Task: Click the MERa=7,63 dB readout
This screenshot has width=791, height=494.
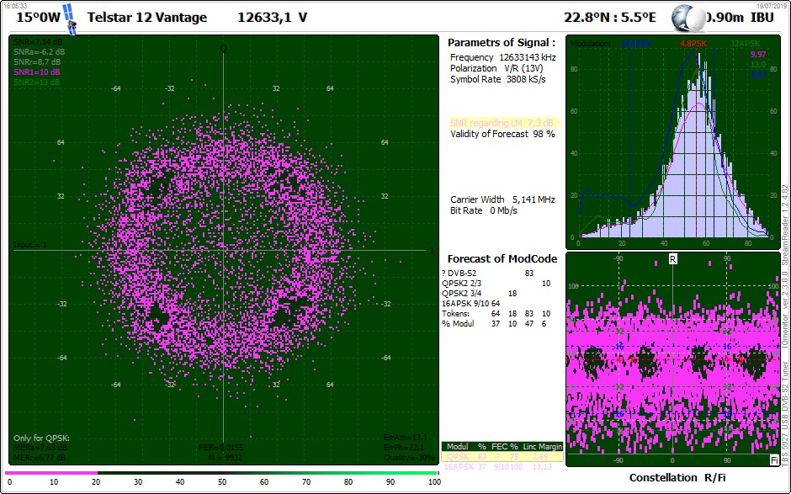Action: click(40, 448)
